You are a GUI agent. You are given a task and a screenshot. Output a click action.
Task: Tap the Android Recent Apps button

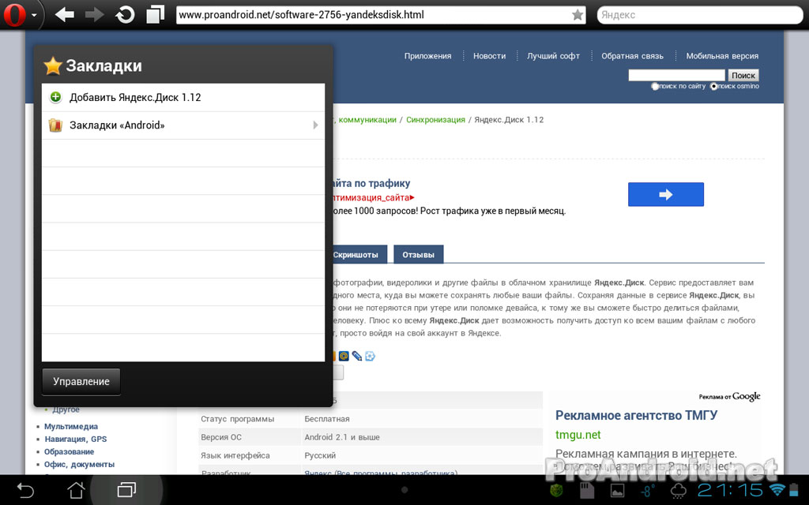coord(126,489)
